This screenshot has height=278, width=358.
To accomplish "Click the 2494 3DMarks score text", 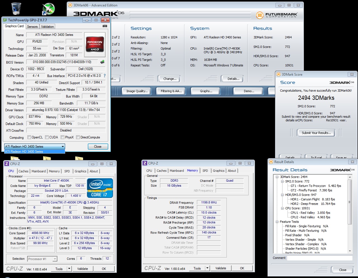I will pos(316,98).
